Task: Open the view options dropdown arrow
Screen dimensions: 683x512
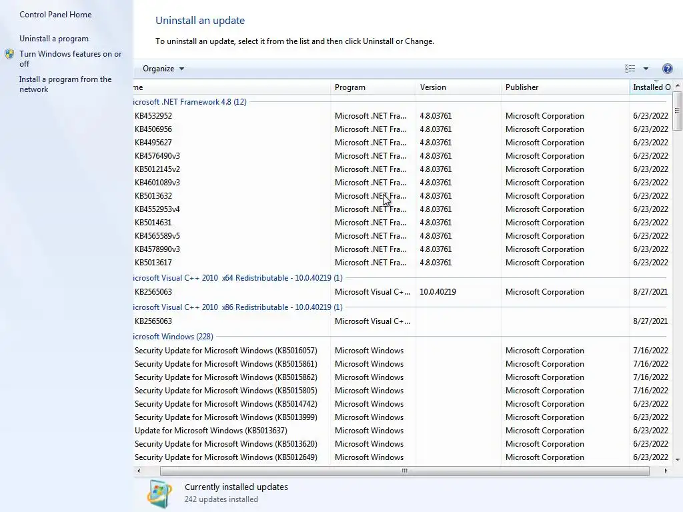Action: (646, 69)
